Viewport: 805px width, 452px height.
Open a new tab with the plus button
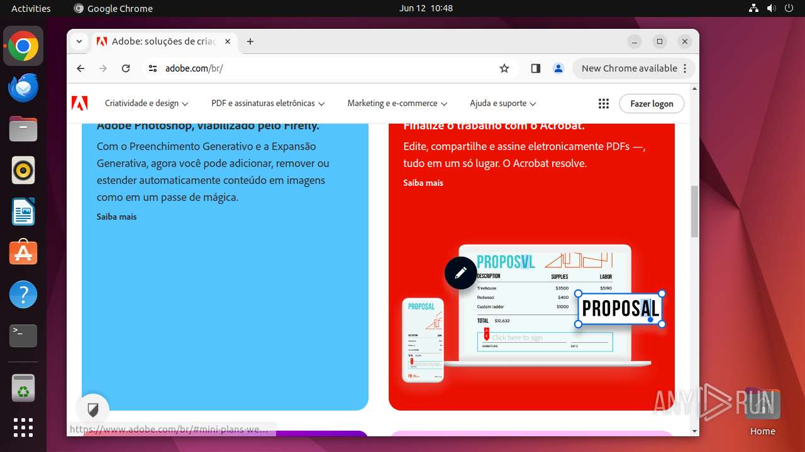click(250, 41)
